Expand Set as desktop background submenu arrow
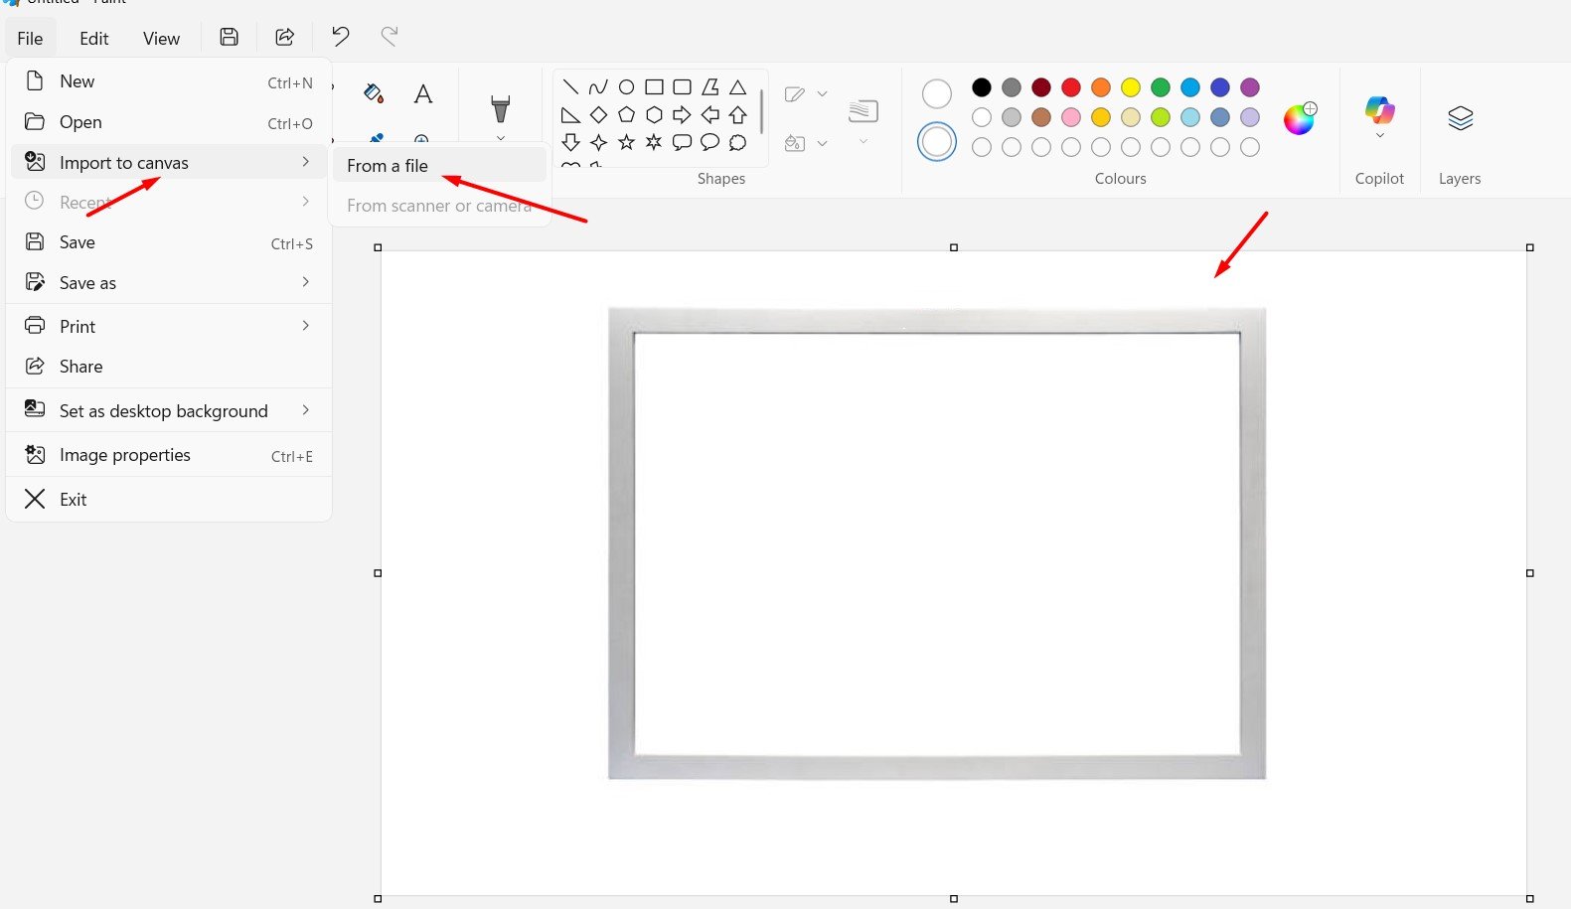1571x909 pixels. click(306, 409)
